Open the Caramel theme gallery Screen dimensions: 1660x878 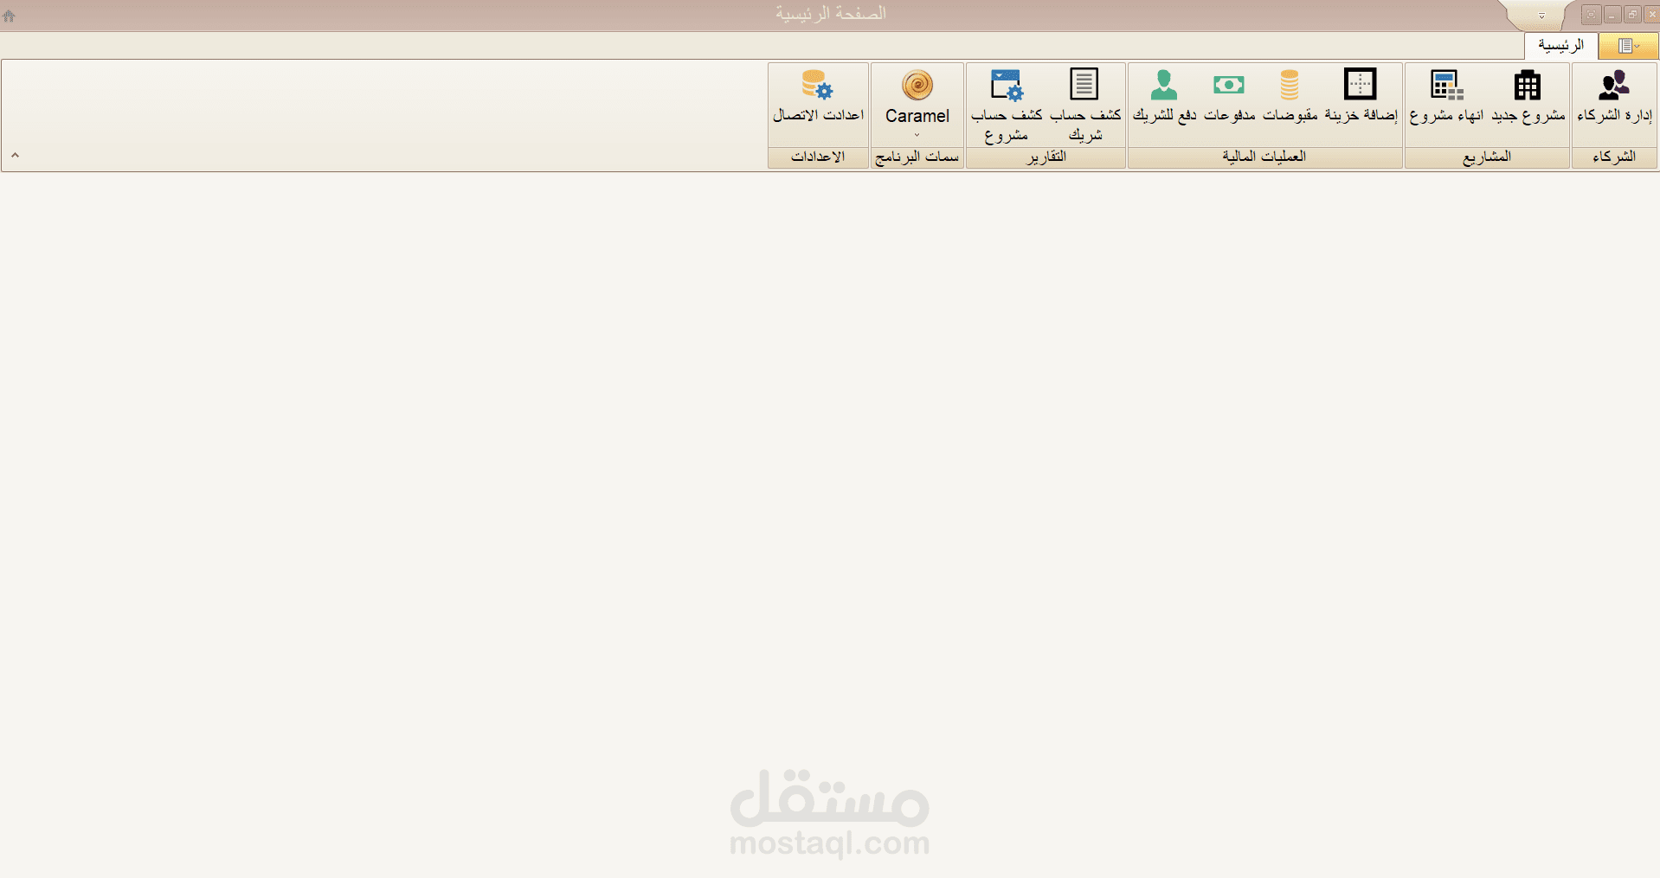click(x=917, y=103)
